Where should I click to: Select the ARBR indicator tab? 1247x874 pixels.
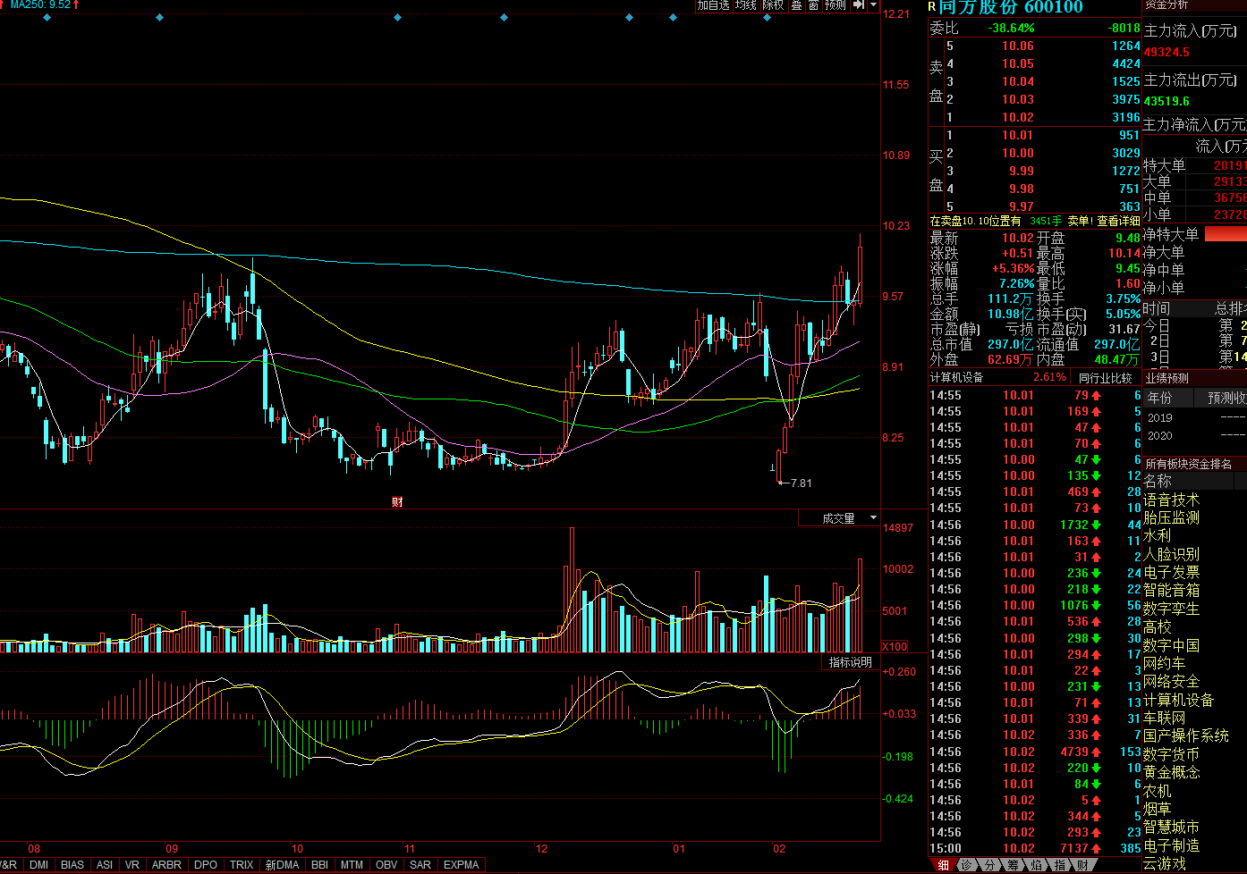[x=166, y=865]
